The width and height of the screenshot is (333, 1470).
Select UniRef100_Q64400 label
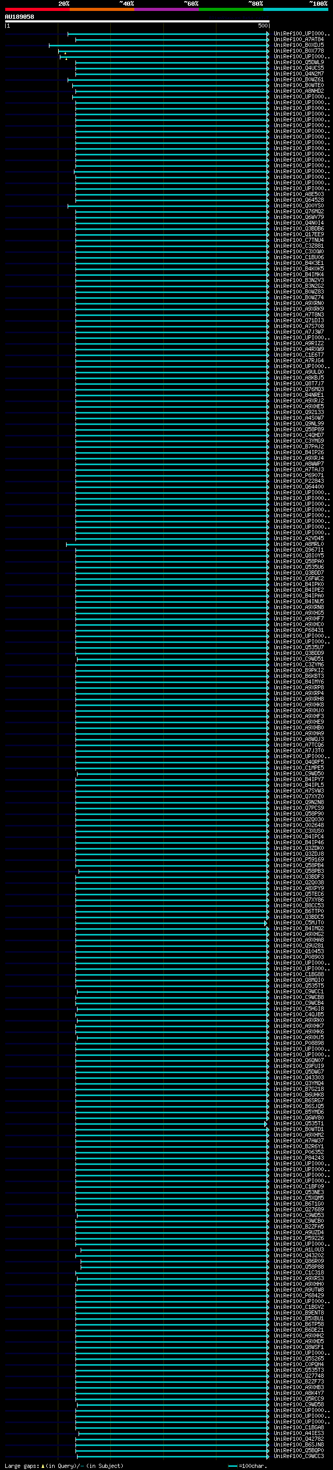click(x=299, y=486)
